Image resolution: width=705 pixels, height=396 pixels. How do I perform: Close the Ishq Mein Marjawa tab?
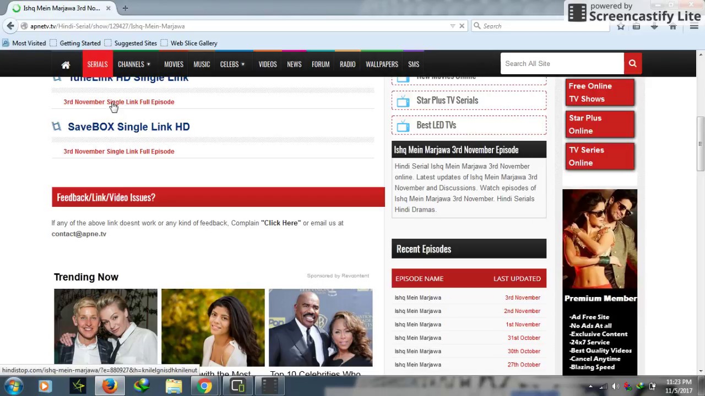[x=108, y=8]
